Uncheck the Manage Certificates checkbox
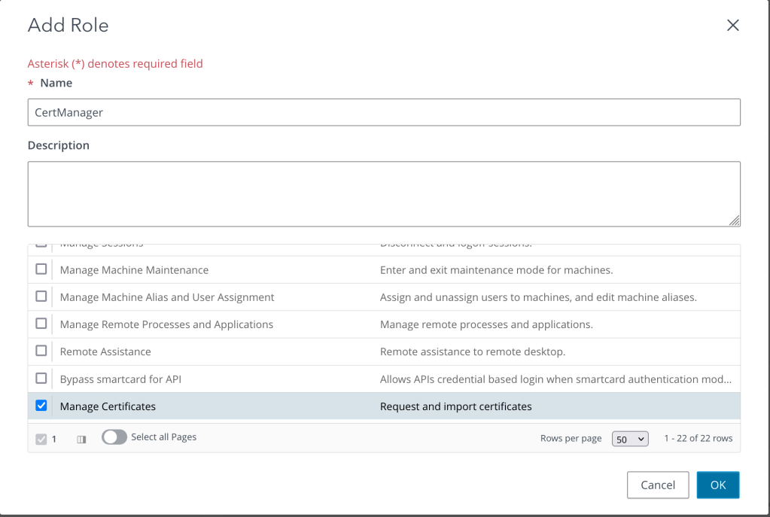This screenshot has height=517, width=770. pyautogui.click(x=41, y=406)
